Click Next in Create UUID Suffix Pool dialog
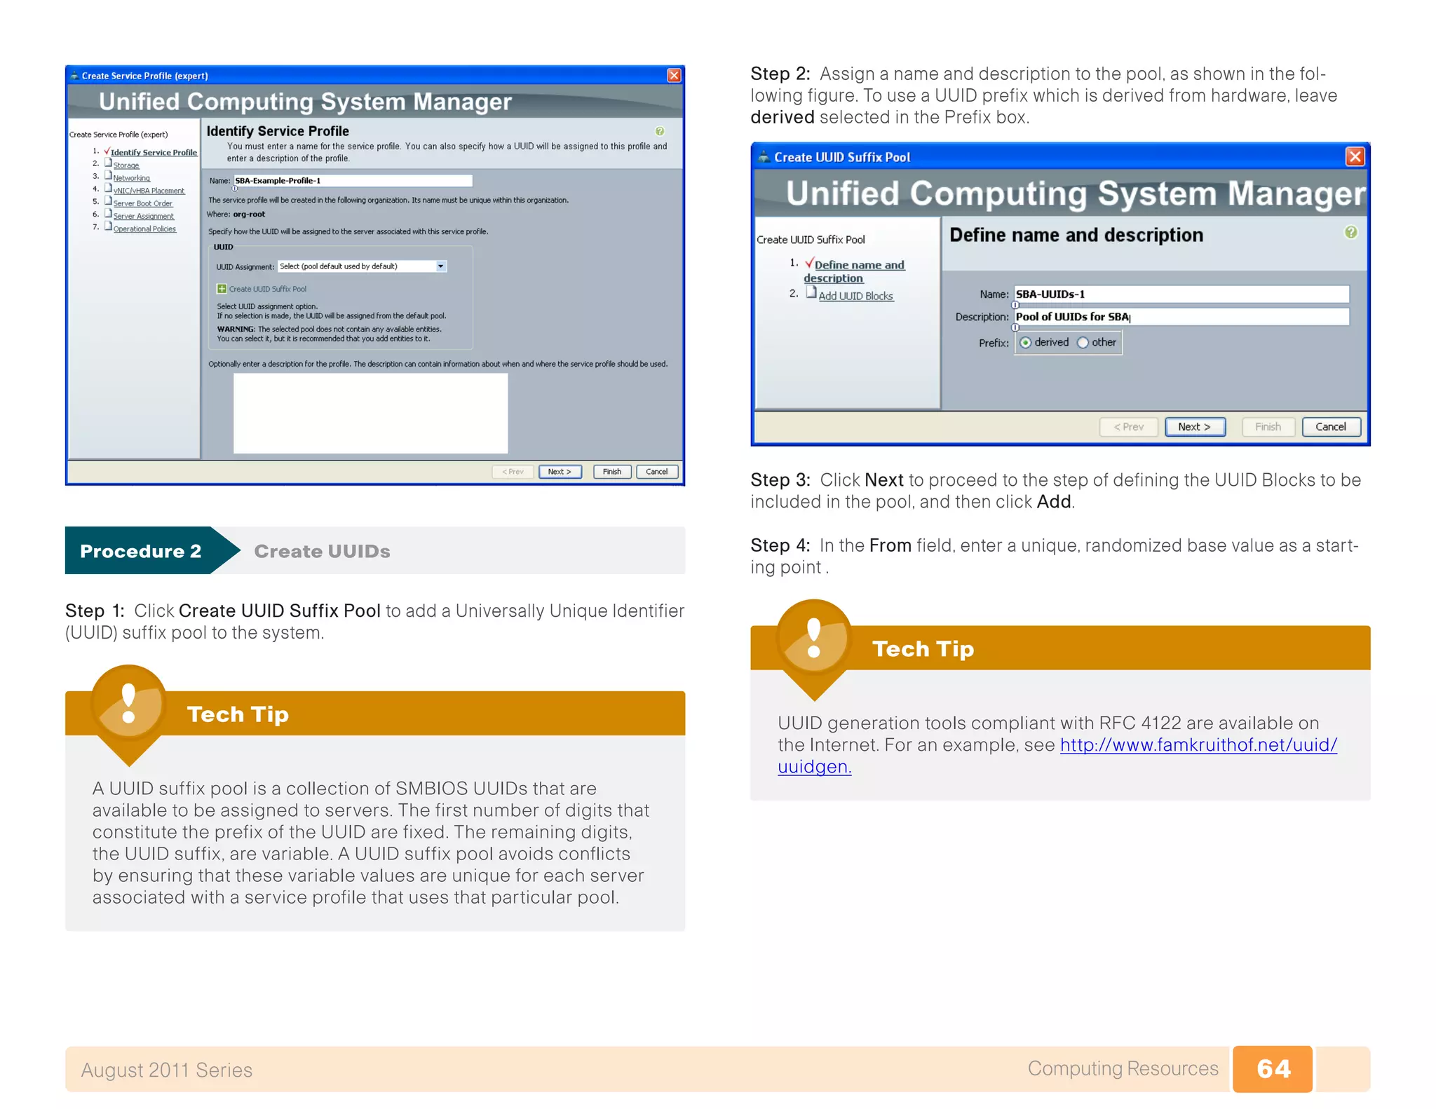This screenshot has height=1109, width=1436. (1195, 427)
